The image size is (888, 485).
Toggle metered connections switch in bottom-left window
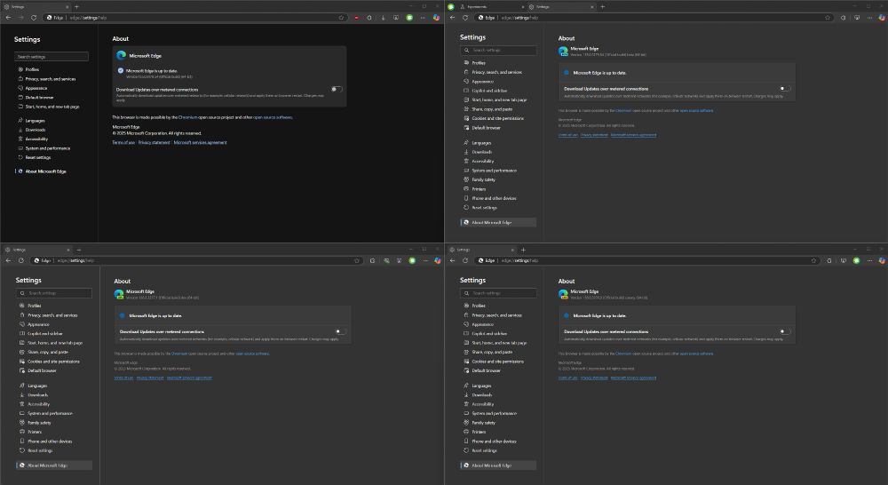tap(340, 331)
